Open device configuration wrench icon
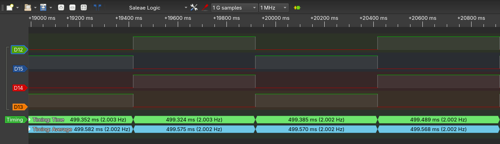Screen dimensions: 500x144 [x=194, y=7]
